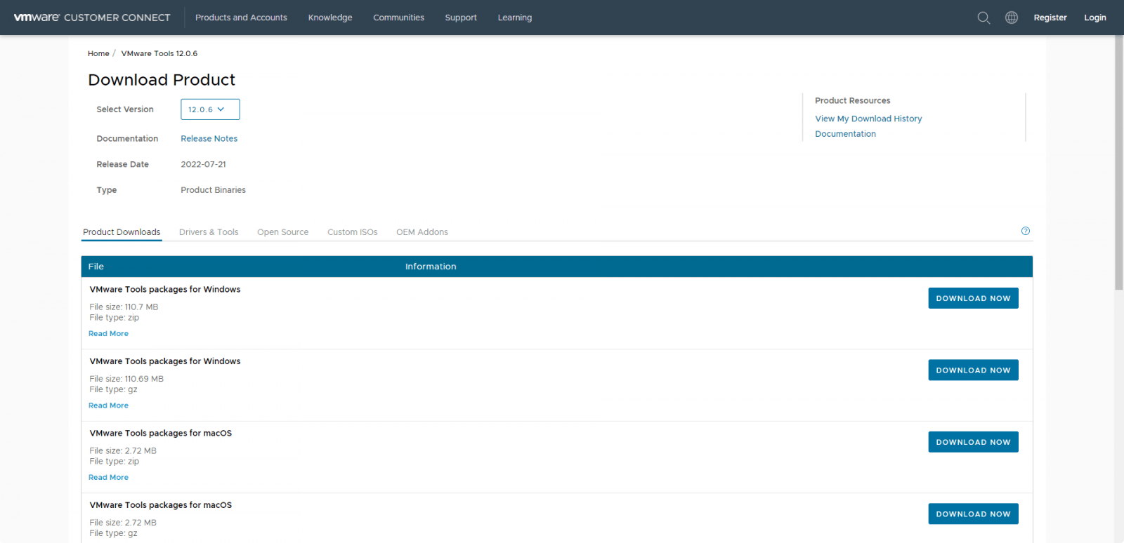The width and height of the screenshot is (1124, 543).
Task: Click Read More for Windows zip package
Action: (x=108, y=334)
